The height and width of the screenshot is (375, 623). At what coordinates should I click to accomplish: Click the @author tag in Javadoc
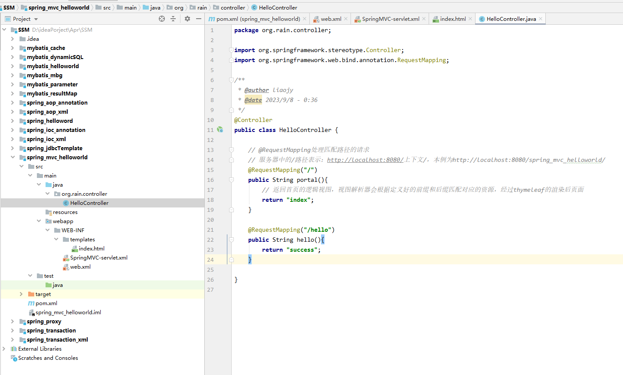click(x=257, y=90)
